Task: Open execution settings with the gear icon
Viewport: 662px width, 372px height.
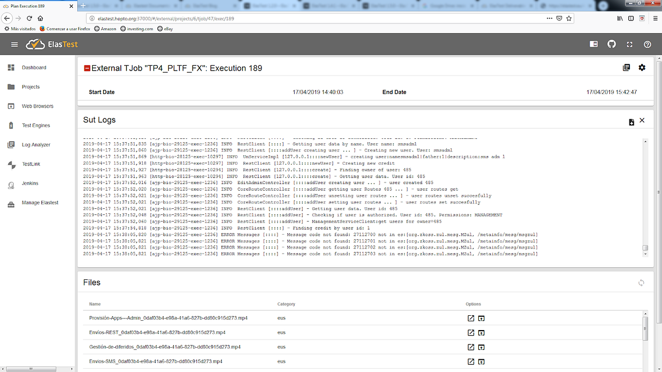Action: [642, 67]
